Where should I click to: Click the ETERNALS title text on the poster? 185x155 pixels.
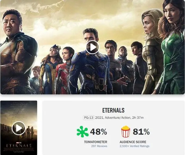point(19,145)
